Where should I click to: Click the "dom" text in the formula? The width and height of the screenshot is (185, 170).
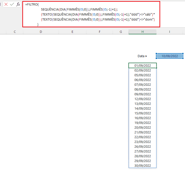coord(149,19)
